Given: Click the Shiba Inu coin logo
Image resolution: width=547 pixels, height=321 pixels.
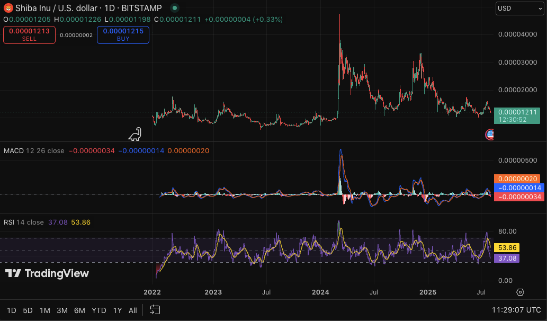Looking at the screenshot, I should pos(8,7).
